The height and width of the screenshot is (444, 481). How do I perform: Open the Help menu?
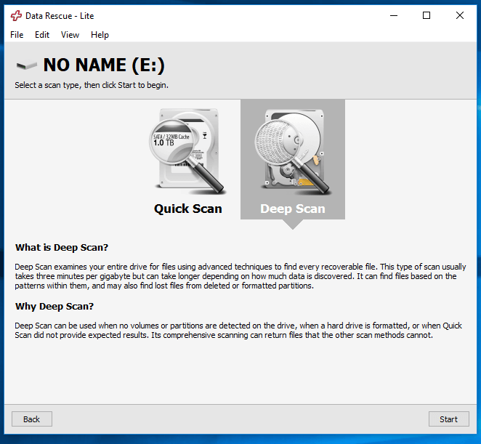(100, 35)
